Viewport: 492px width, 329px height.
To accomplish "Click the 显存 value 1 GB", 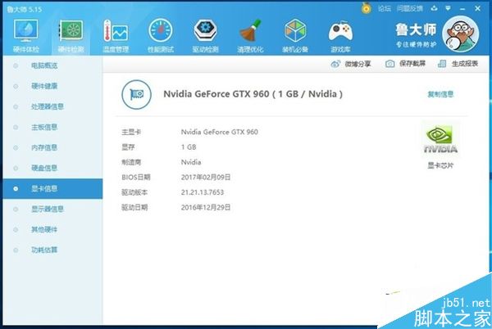I will point(189,147).
